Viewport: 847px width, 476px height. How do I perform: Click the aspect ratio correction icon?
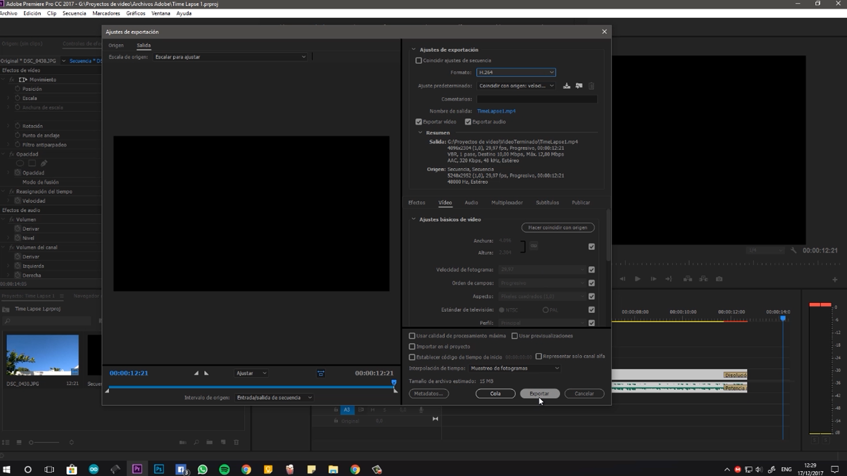click(321, 373)
